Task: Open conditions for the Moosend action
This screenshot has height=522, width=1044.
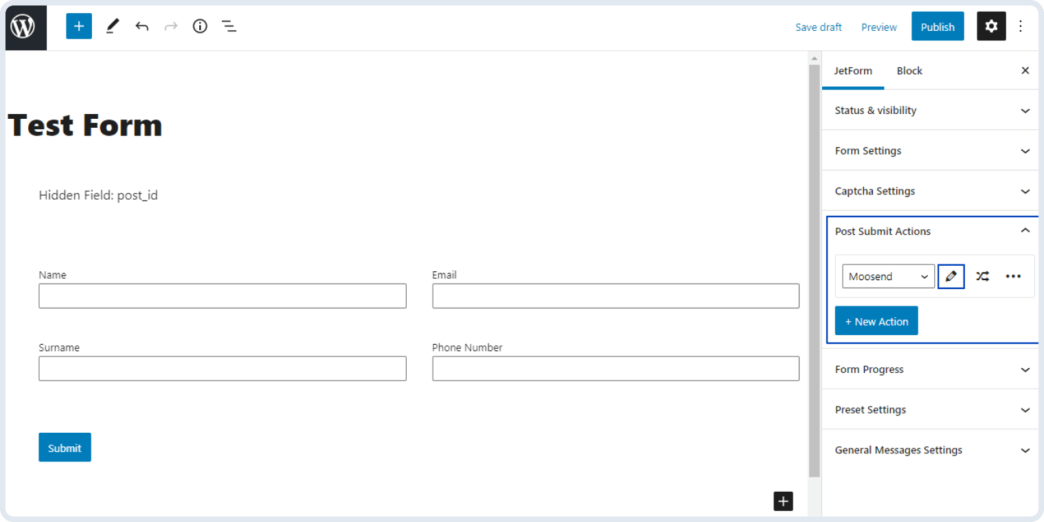Action: pos(982,276)
